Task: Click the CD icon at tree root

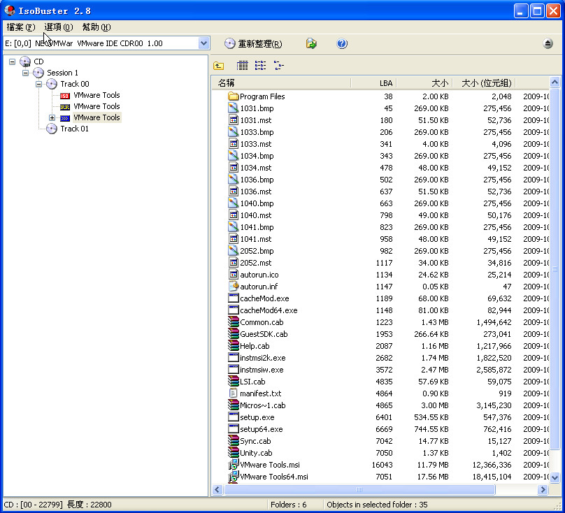Action: coord(25,61)
